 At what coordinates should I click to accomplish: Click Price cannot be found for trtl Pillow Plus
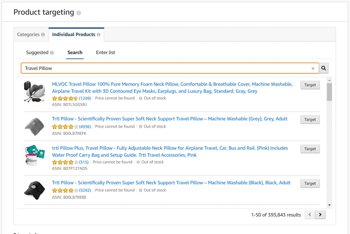pos(112,162)
